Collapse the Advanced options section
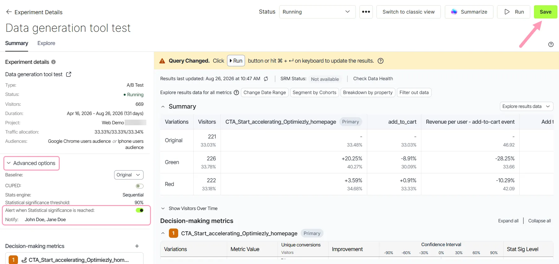 click(x=31, y=163)
